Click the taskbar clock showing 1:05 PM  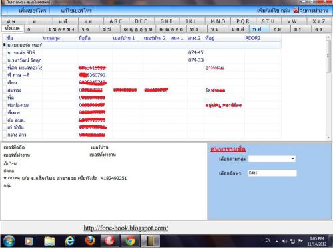point(317,241)
